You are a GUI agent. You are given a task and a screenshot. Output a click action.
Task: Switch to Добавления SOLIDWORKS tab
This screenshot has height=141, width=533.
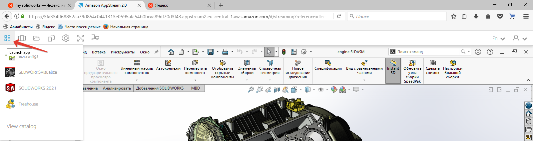click(160, 88)
